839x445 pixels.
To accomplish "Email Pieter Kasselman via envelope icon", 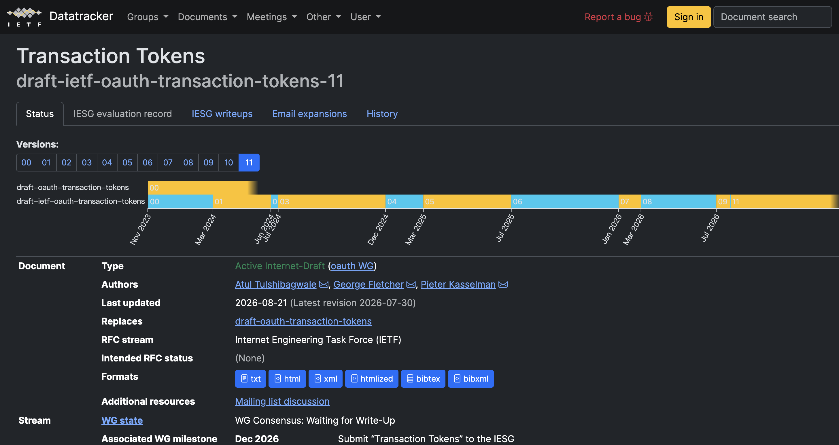I will 503,284.
